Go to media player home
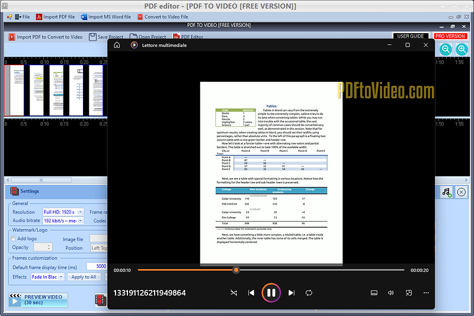The image size is (474, 316). click(117, 45)
